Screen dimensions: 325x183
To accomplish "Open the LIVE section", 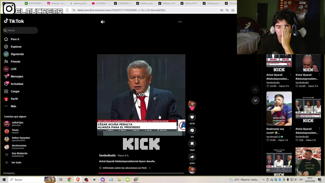I will pyautogui.click(x=13, y=69).
